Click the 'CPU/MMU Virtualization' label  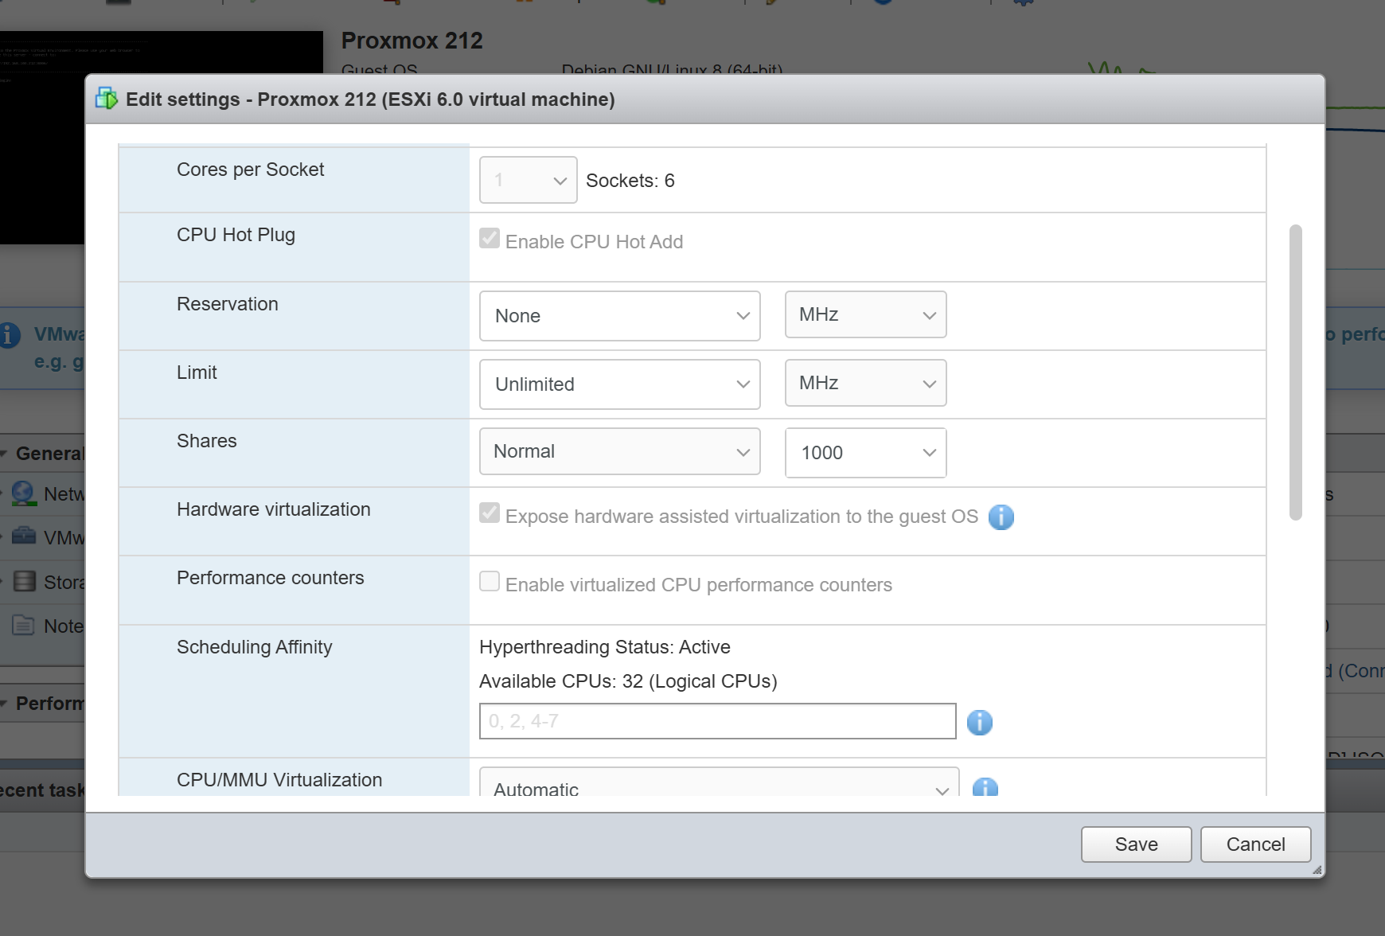(279, 780)
